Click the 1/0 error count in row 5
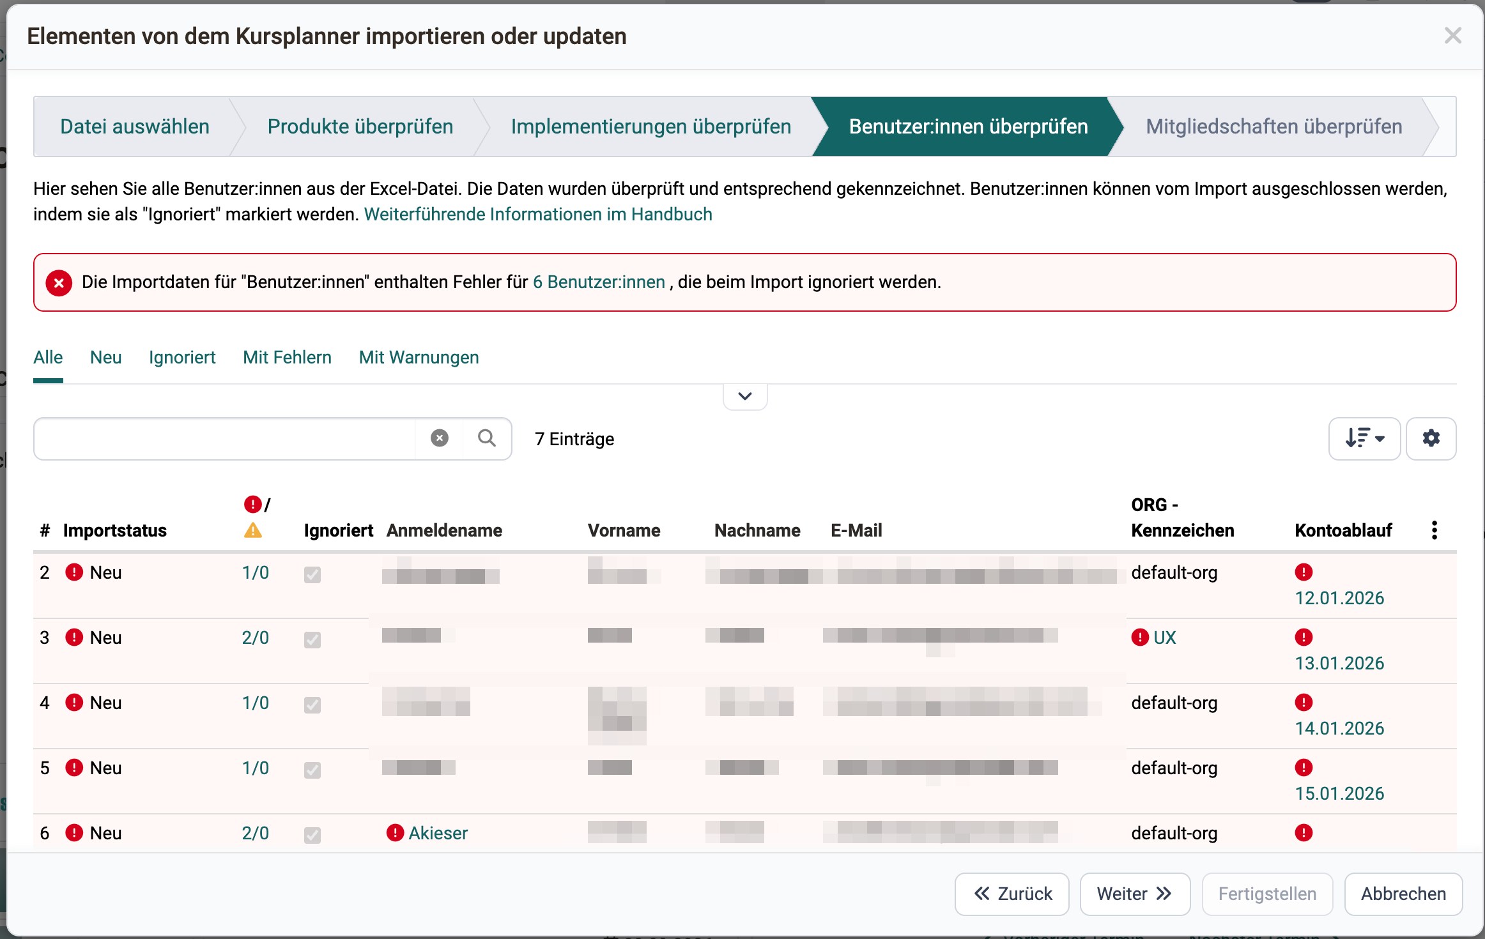The width and height of the screenshot is (1485, 939). [x=255, y=768]
